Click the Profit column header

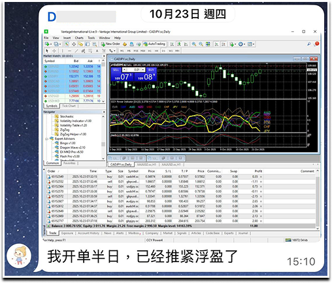pos(259,171)
